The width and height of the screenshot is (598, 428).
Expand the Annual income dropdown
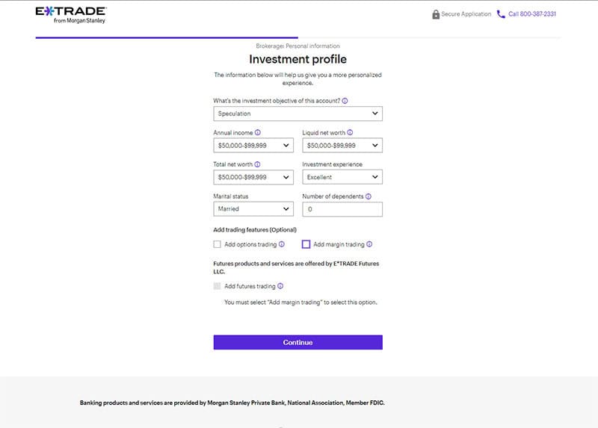pos(253,146)
